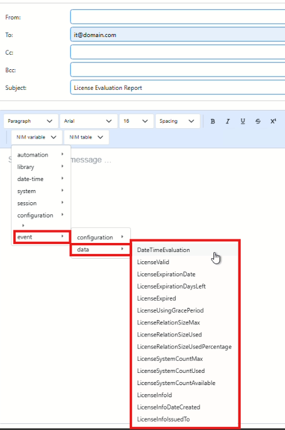Open the Arial font dropdown
285x430 pixels.
coord(89,121)
